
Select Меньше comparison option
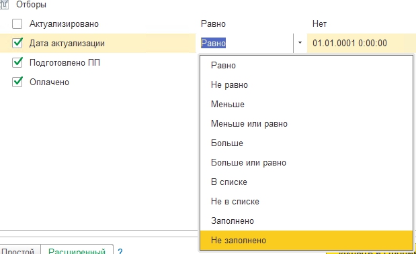(306, 105)
